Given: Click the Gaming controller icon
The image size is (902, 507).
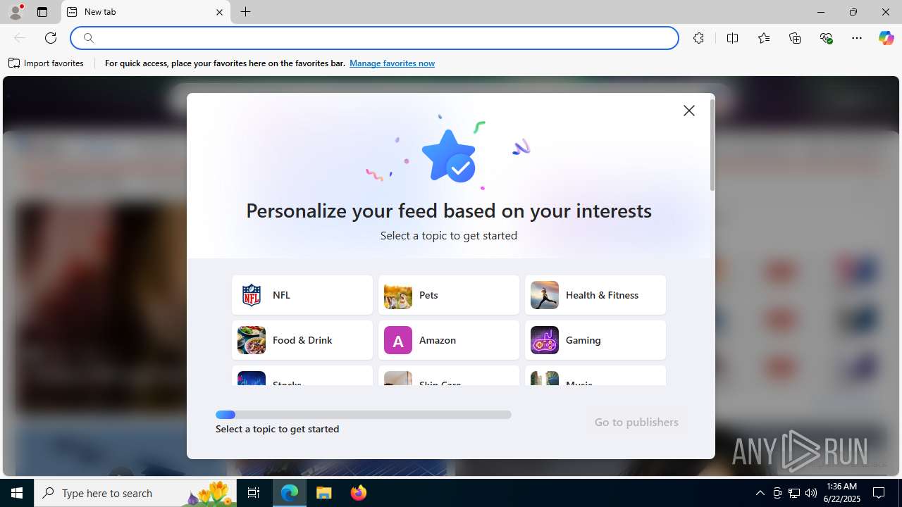Looking at the screenshot, I should [x=545, y=340].
